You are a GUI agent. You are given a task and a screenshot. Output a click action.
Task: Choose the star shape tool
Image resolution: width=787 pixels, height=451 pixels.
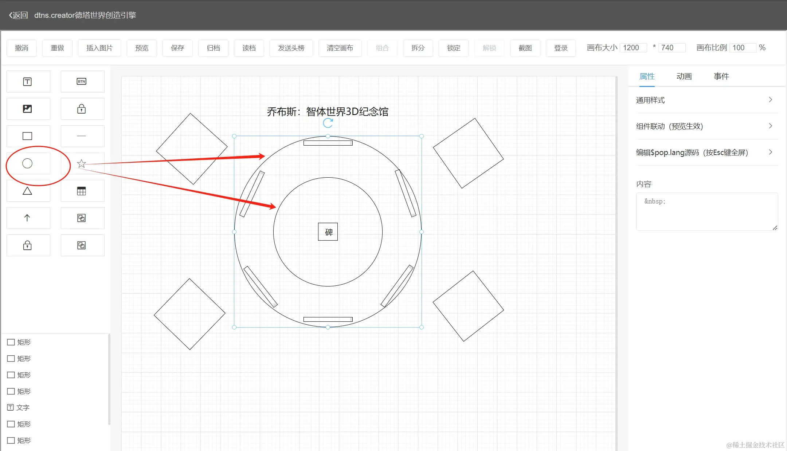tap(82, 164)
